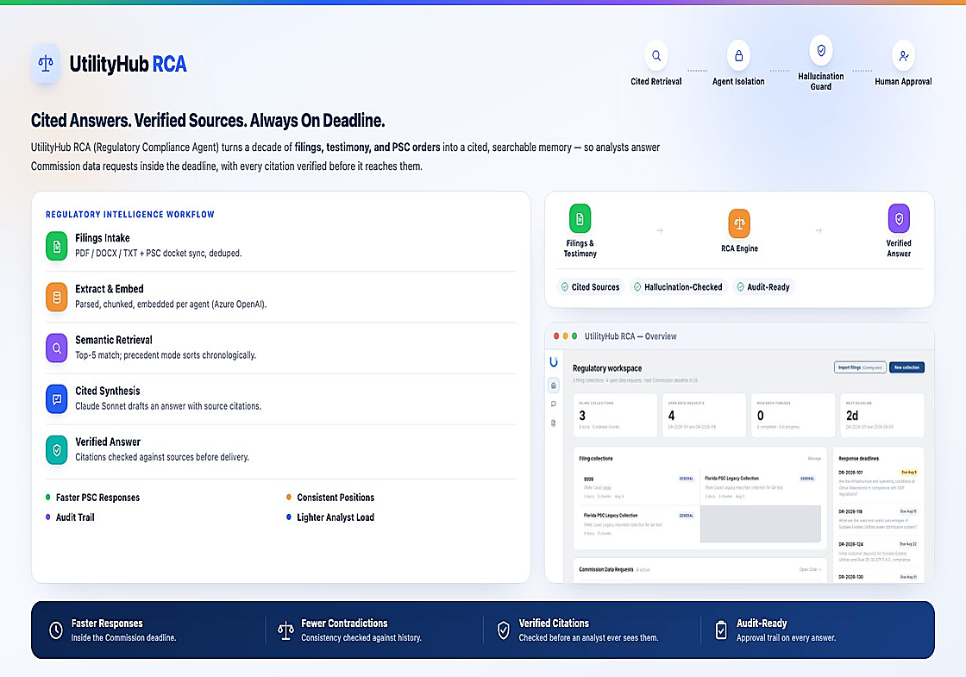Click the check icon beside Cited Sources

(565, 286)
